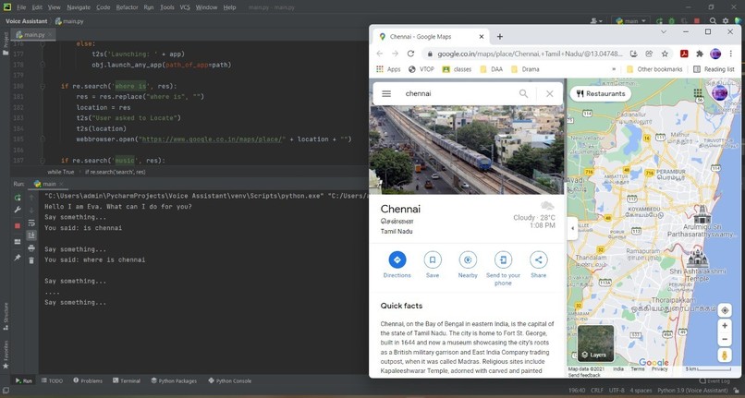Share Chennai location
745x398 pixels.
point(538,264)
